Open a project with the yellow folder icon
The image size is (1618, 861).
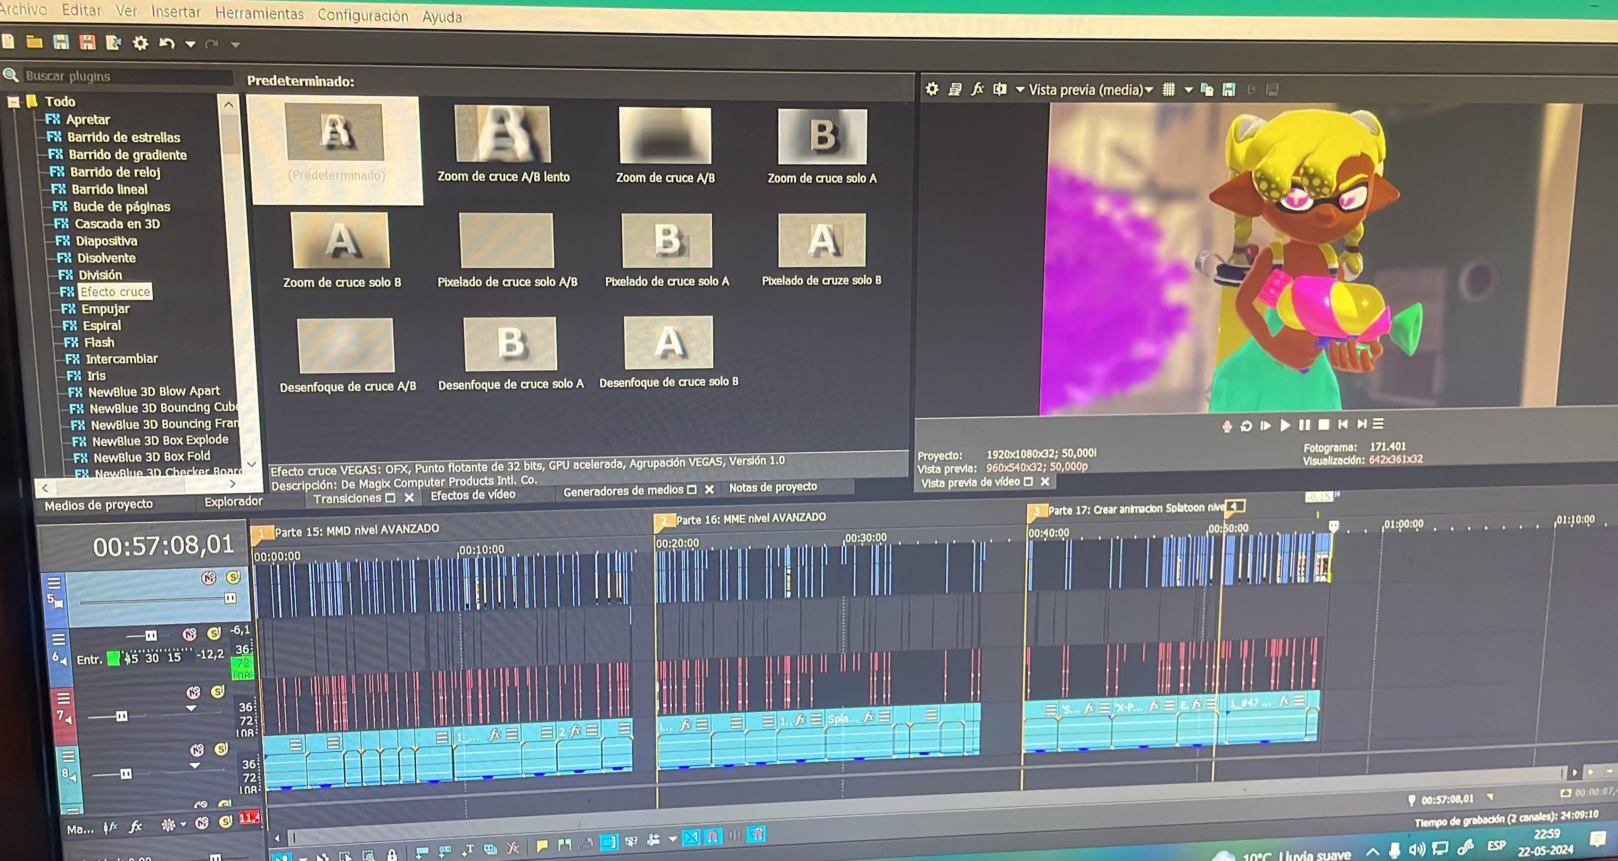click(34, 42)
